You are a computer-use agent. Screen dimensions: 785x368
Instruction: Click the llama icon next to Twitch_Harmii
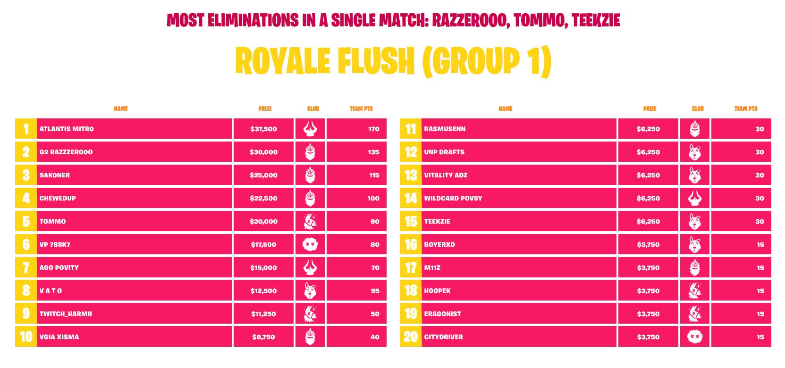coord(310,314)
